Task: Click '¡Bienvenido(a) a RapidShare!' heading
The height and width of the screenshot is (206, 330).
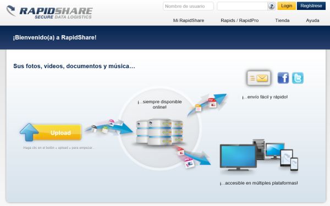Action: click(x=54, y=37)
